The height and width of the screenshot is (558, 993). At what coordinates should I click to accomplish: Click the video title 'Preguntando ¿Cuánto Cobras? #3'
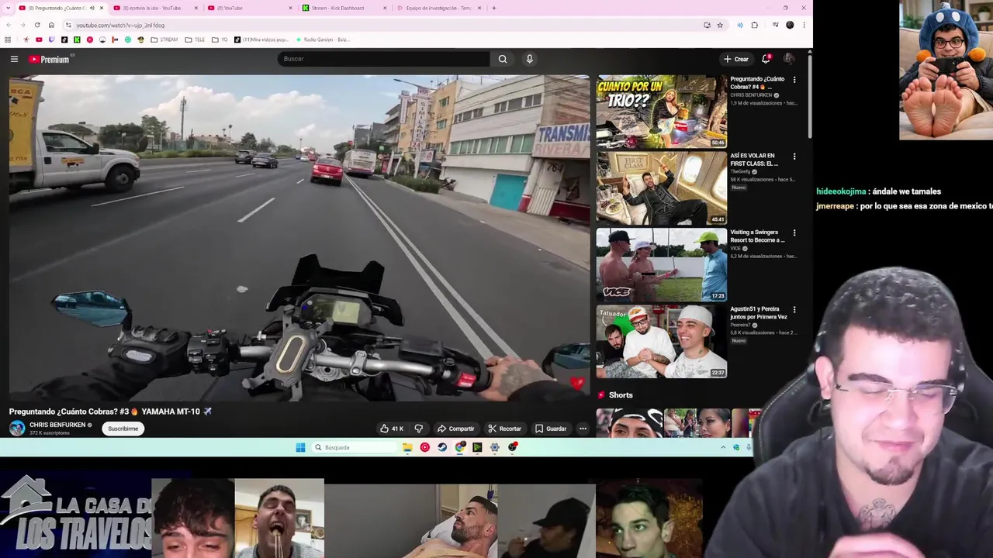tap(110, 412)
